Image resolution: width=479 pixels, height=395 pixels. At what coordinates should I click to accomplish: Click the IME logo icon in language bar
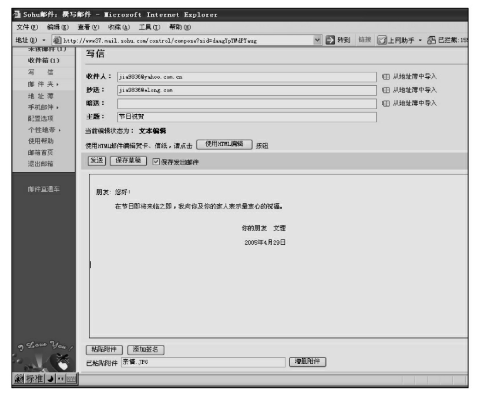19,379
